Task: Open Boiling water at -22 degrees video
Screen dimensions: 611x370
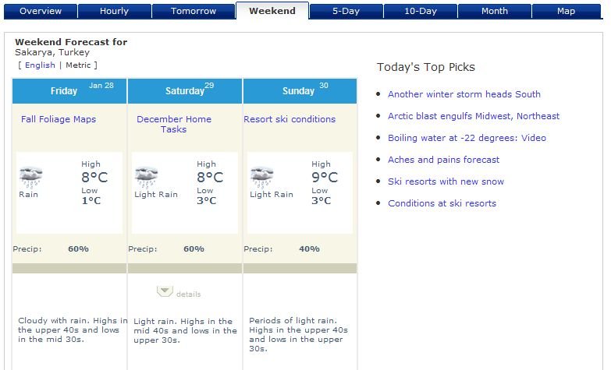Action: tap(467, 138)
